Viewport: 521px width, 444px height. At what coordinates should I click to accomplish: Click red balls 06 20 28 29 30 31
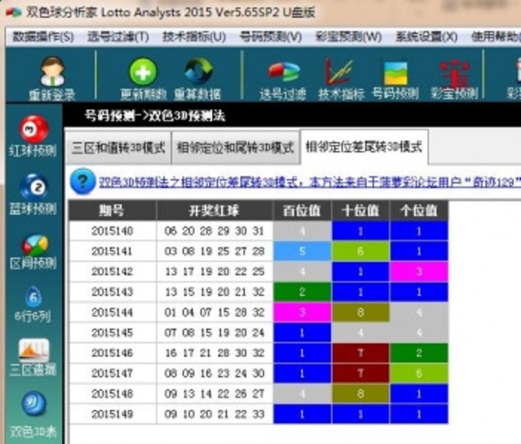[214, 231]
